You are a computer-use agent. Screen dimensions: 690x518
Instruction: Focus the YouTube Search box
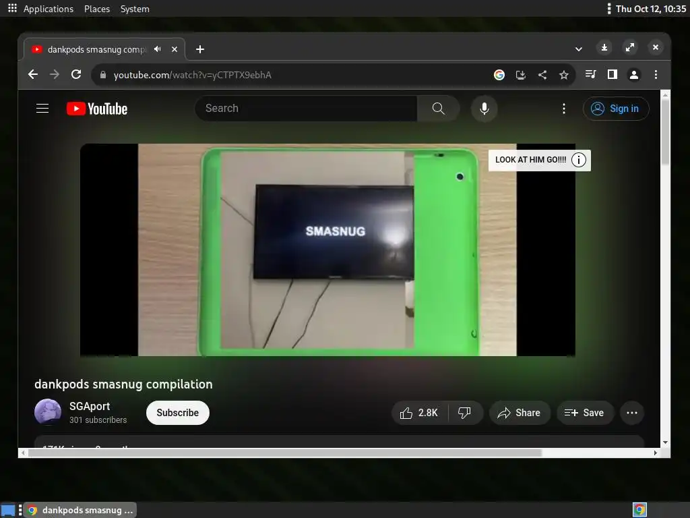307,109
